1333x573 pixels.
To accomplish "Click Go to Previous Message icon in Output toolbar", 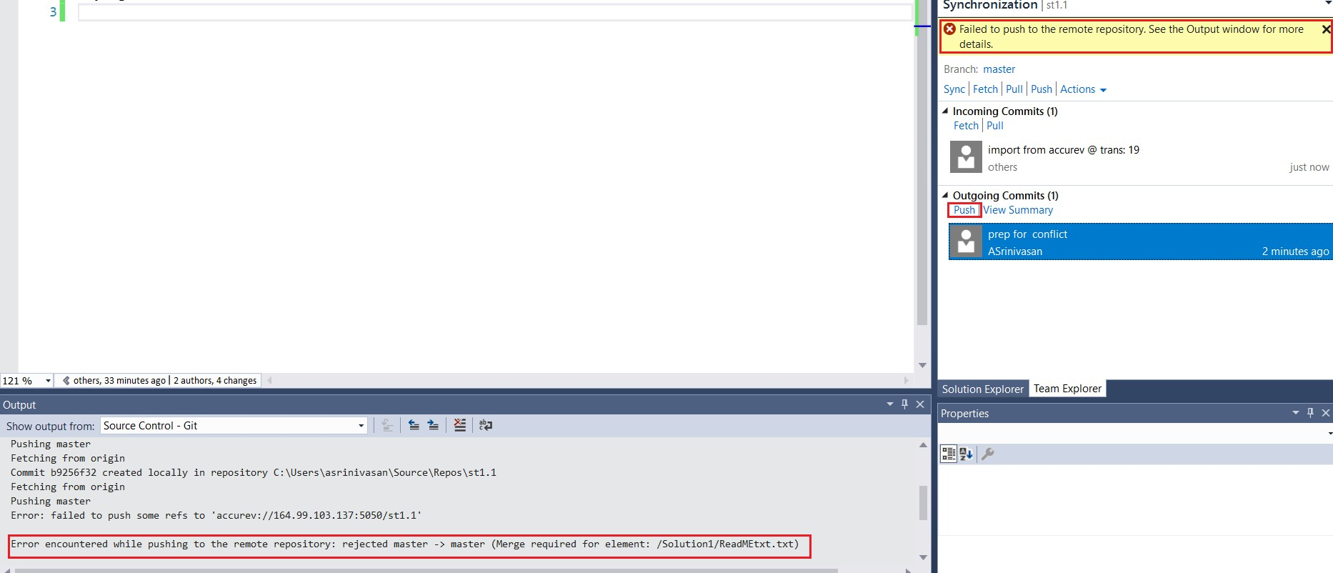I will [x=414, y=425].
